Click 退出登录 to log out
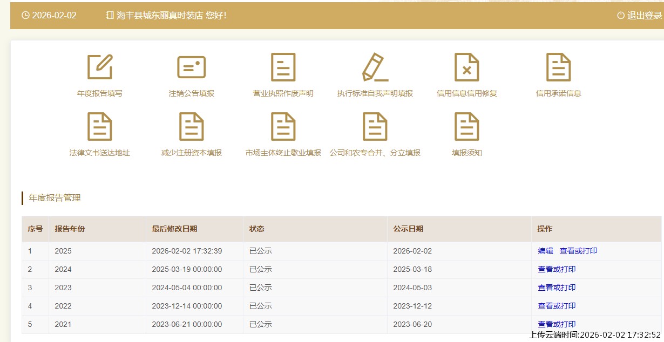 click(640, 16)
